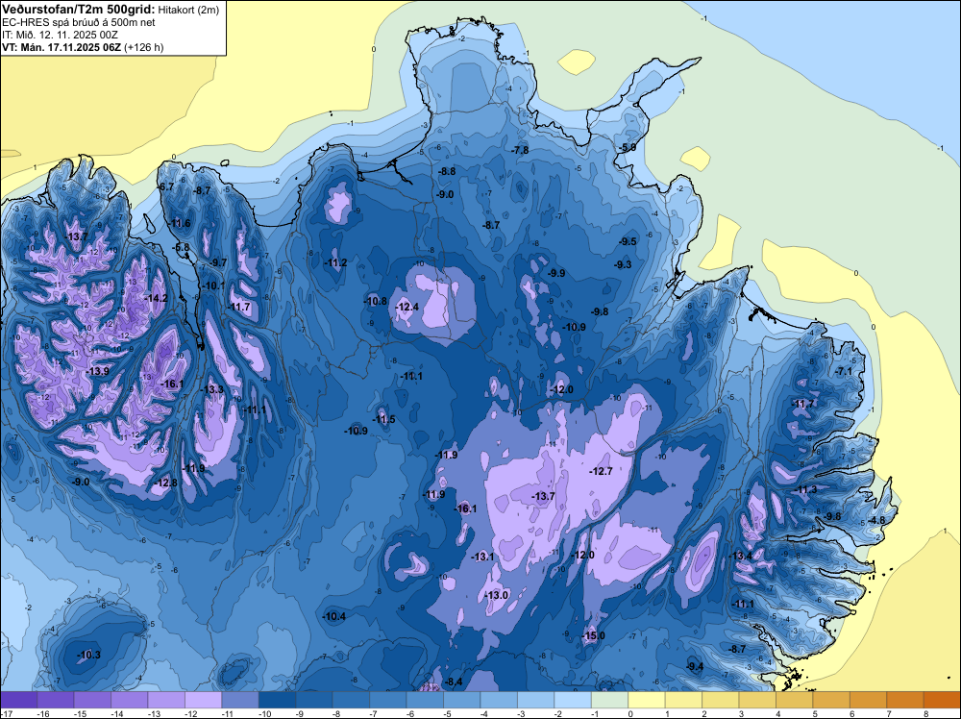Click the legend swatch between -12 and -11
Image resolution: width=961 pixels, height=719 pixels.
click(204, 700)
